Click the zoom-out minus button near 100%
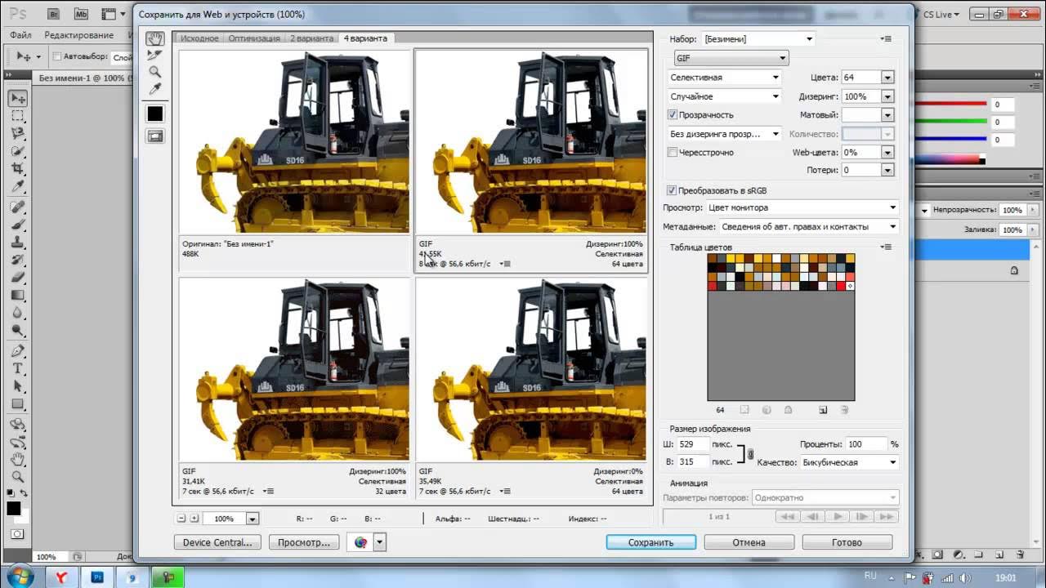The image size is (1046, 588). coord(181,519)
